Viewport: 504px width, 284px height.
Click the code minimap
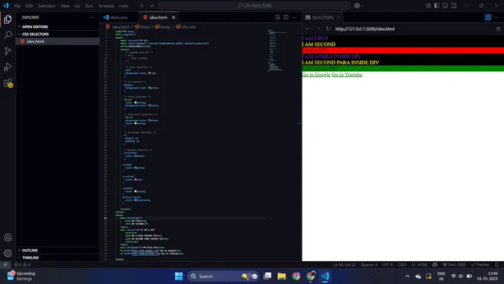coord(279,50)
